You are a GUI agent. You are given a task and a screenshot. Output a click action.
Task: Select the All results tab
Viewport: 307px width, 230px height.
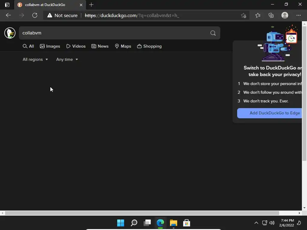point(28,46)
